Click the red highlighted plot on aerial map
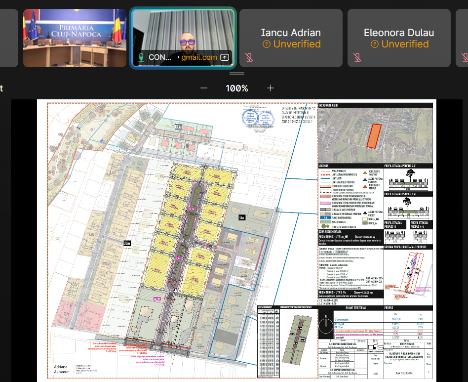468x382 pixels. [x=374, y=136]
